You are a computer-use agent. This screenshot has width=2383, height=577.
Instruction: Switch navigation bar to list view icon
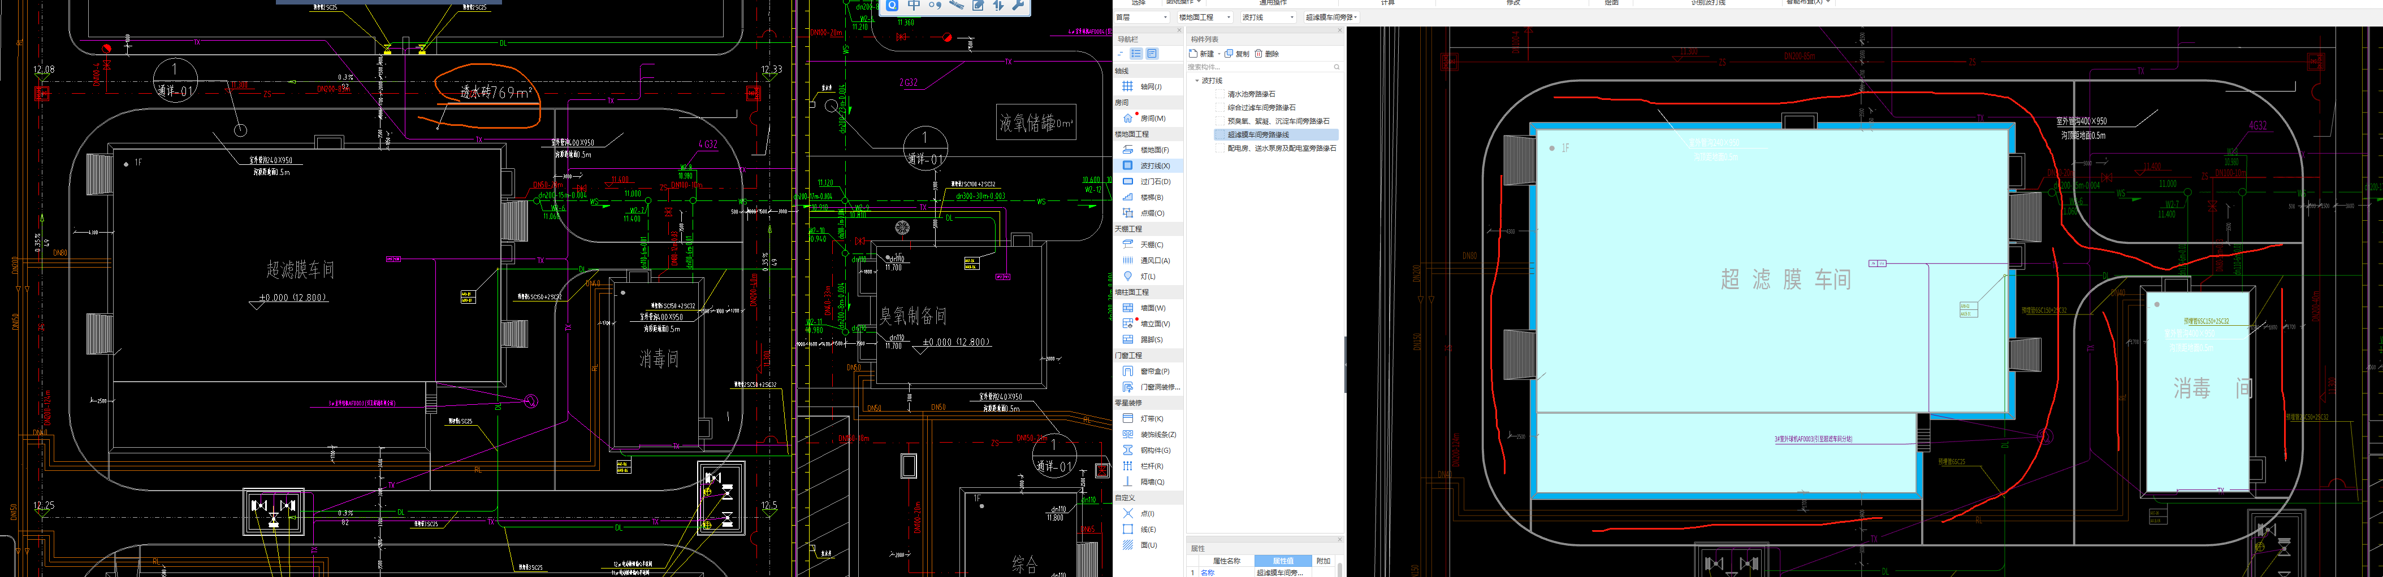pos(1136,54)
